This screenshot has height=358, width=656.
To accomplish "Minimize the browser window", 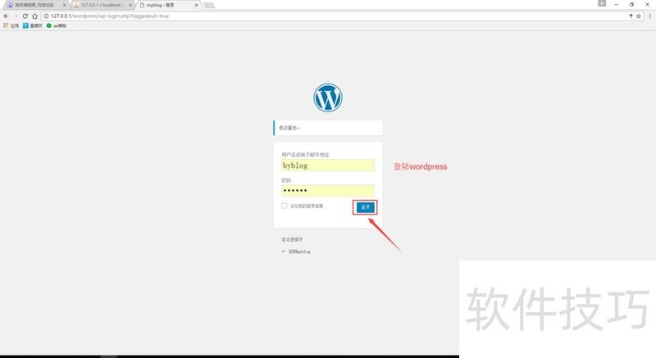I will [x=617, y=4].
